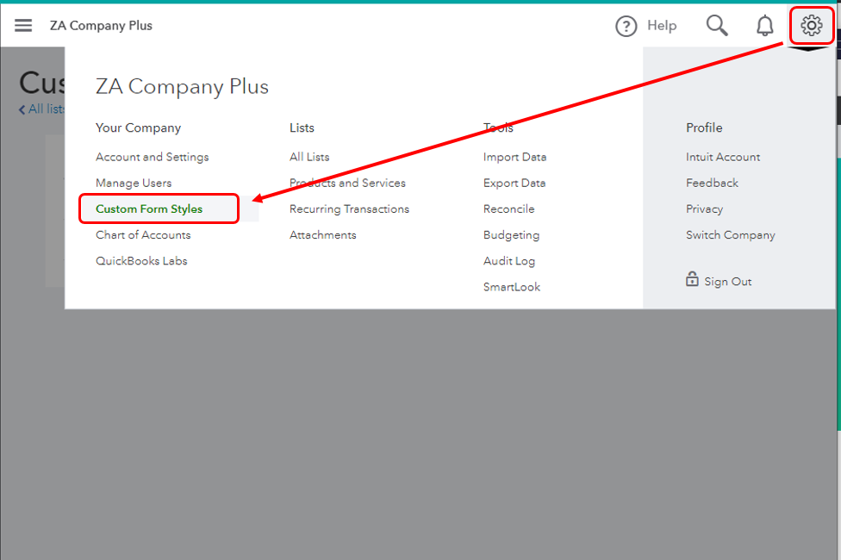Open Reconcile tool
The height and width of the screenshot is (560, 841).
click(x=509, y=208)
